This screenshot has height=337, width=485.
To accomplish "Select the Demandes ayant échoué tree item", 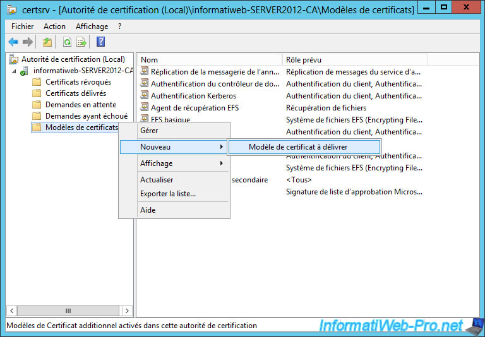I will point(87,116).
